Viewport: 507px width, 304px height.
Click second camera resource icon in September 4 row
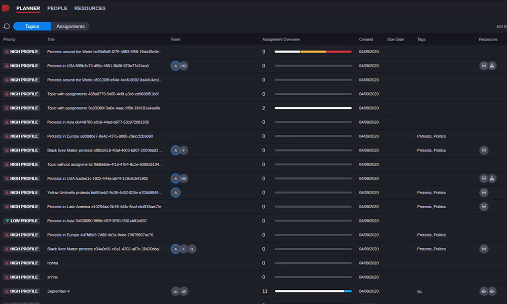[x=492, y=291]
